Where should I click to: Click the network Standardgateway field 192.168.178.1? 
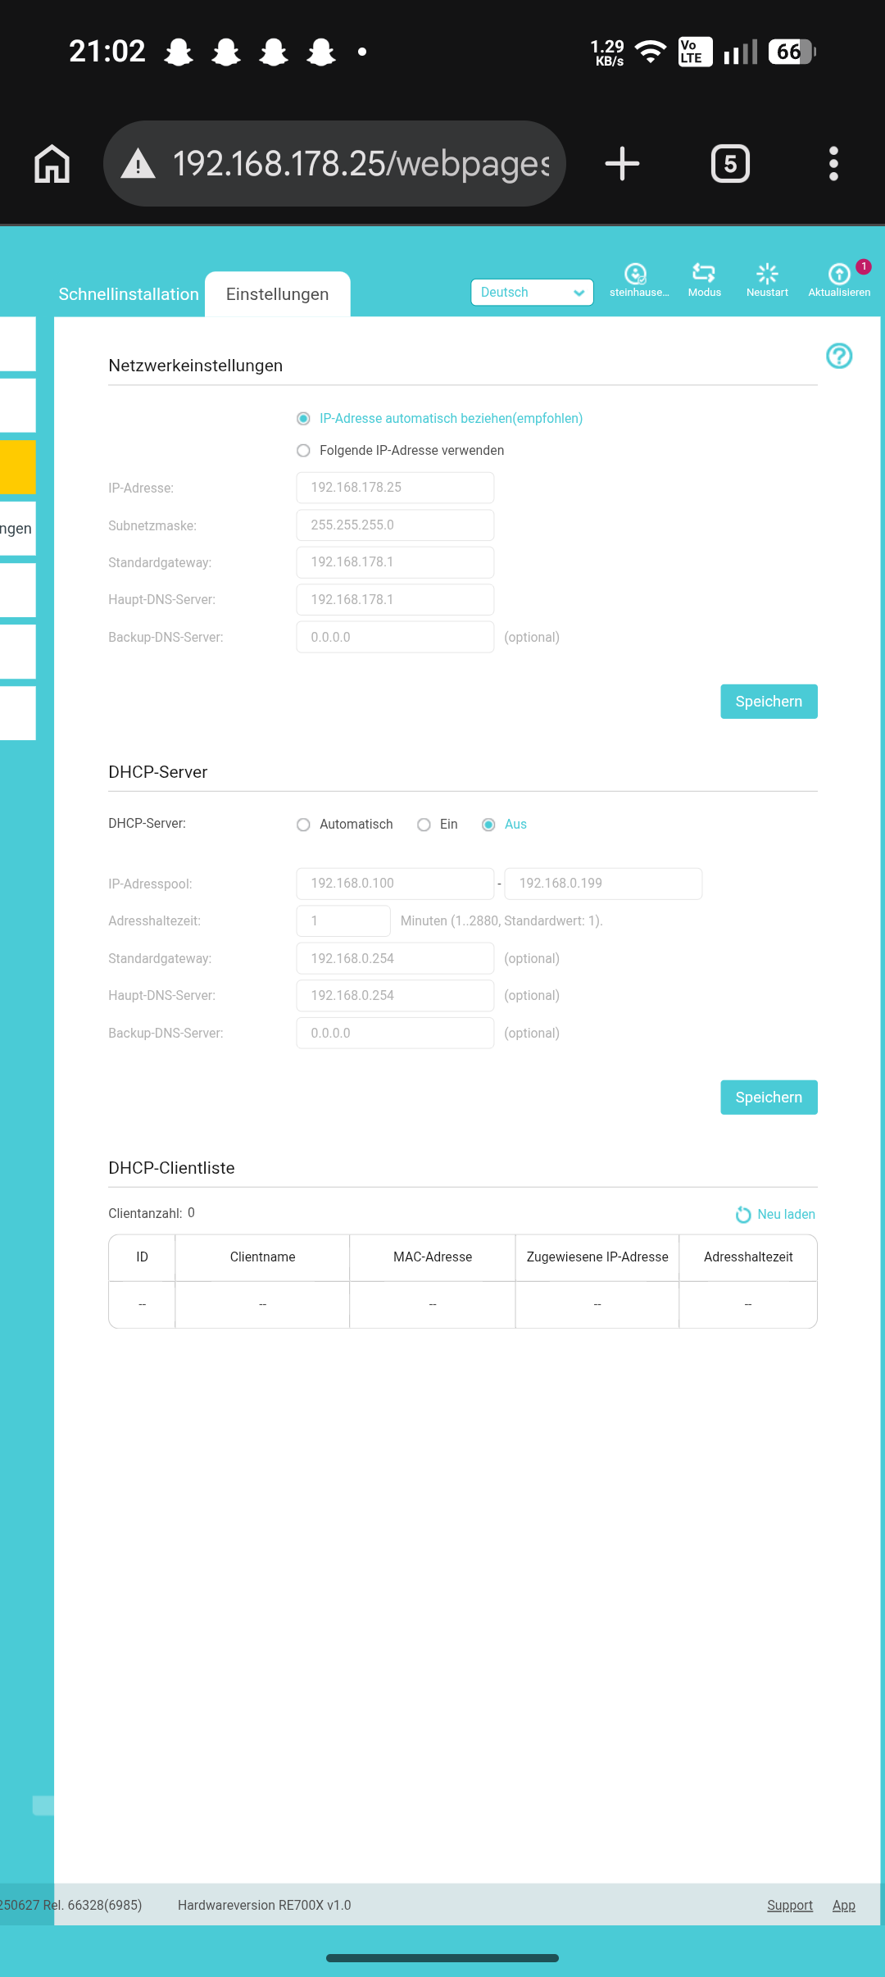tap(395, 562)
